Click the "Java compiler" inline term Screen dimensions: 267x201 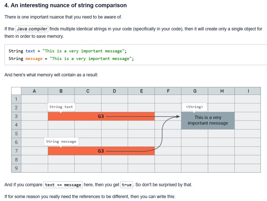click(32, 29)
